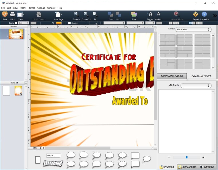Click the Export icon

click(x=196, y=15)
